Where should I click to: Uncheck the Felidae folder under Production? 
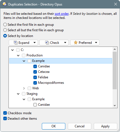[x=35, y=77]
